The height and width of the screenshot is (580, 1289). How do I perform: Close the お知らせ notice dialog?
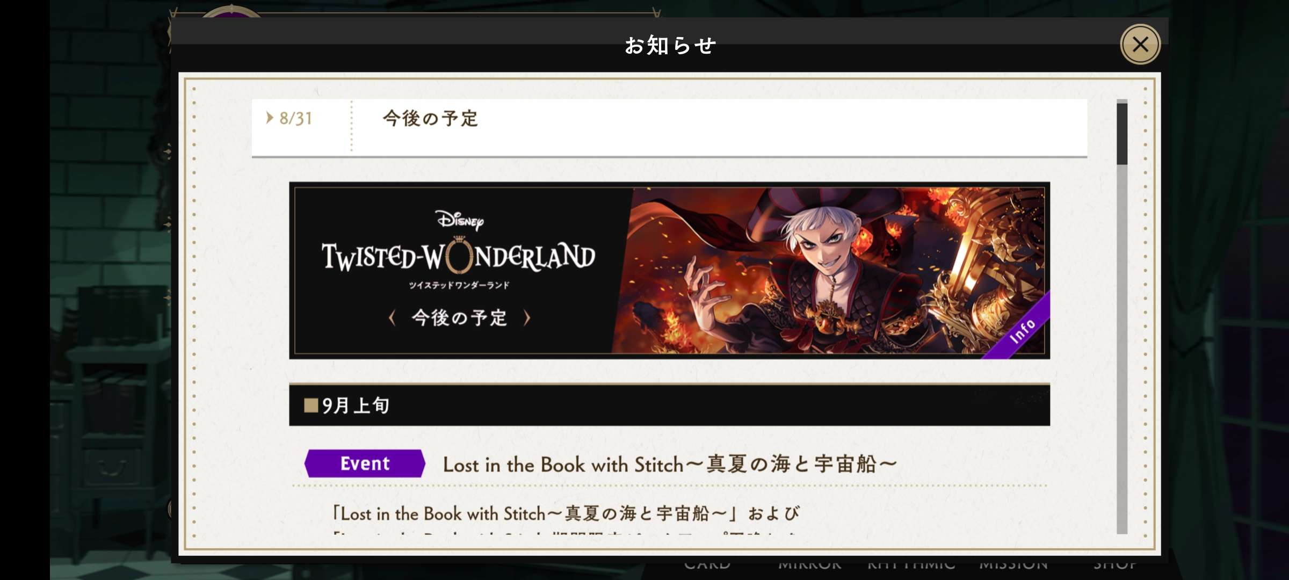(1140, 45)
